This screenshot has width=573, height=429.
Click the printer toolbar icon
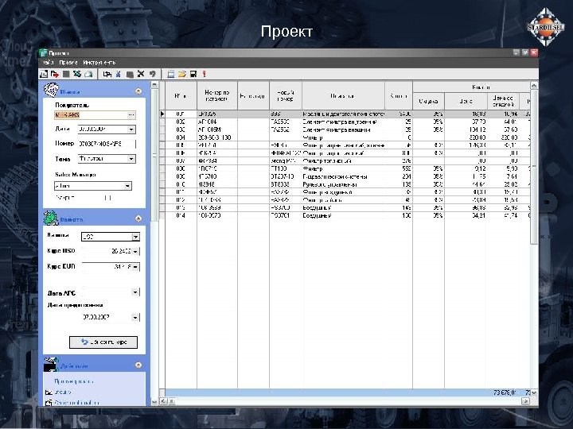[88, 74]
